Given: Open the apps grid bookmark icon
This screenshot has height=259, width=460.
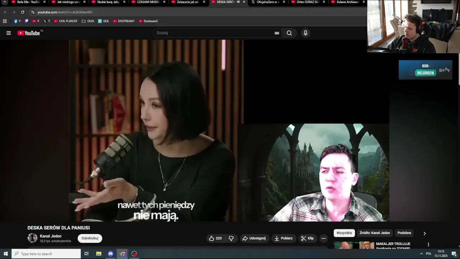Looking at the screenshot, I should click(x=5, y=21).
